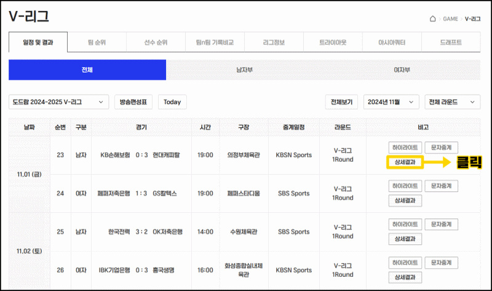Open 상세결과 for match 23
This screenshot has width=492, height=291.
pyautogui.click(x=404, y=162)
